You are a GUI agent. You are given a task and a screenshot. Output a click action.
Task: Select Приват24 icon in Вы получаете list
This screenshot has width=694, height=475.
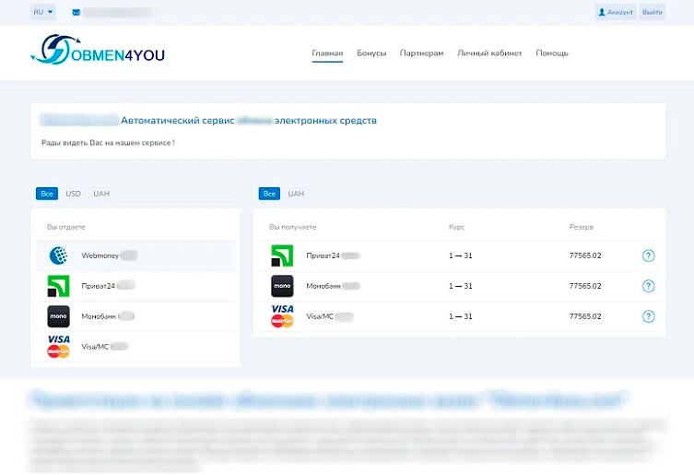point(282,255)
